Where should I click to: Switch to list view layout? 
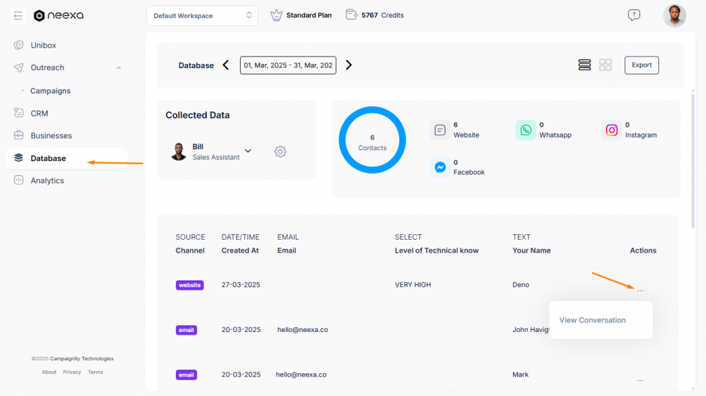pos(585,65)
